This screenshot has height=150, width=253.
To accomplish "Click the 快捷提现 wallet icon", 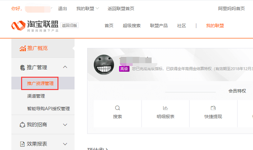I will pos(213,108).
